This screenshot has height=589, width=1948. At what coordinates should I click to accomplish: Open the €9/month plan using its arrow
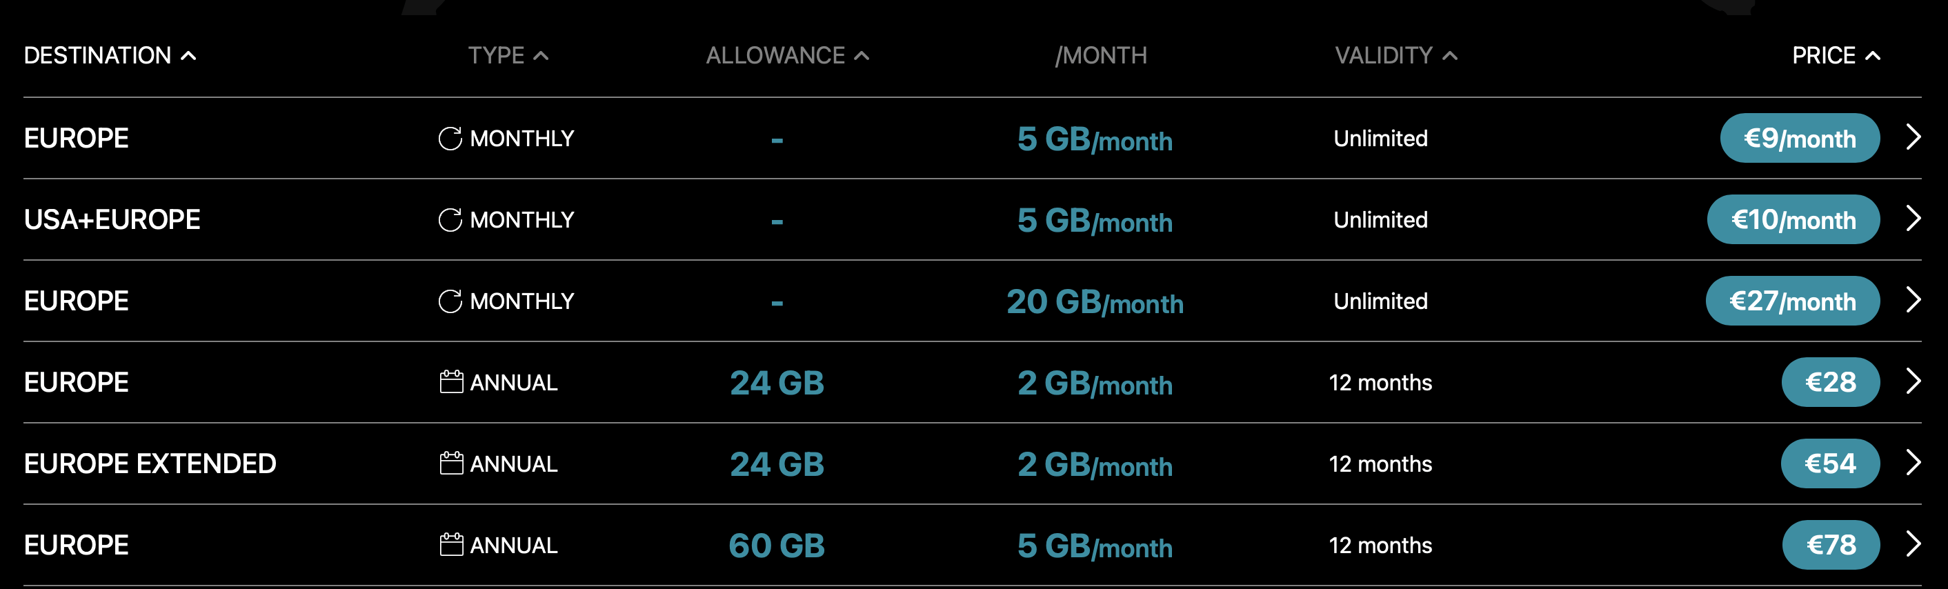click(x=1912, y=138)
